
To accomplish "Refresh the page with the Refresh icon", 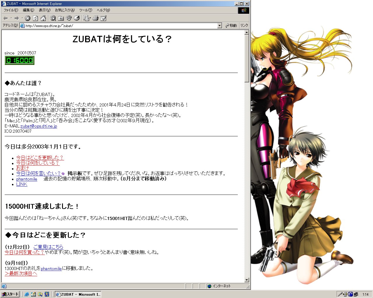I will (x=36, y=18).
